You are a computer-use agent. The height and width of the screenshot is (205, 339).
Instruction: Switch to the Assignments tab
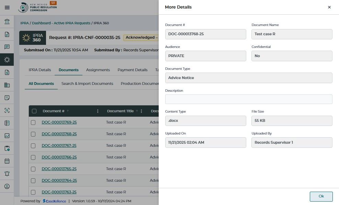coord(98,70)
